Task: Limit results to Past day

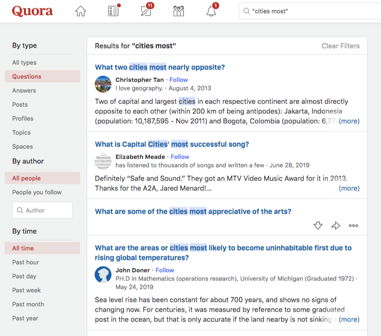Action: point(24,276)
